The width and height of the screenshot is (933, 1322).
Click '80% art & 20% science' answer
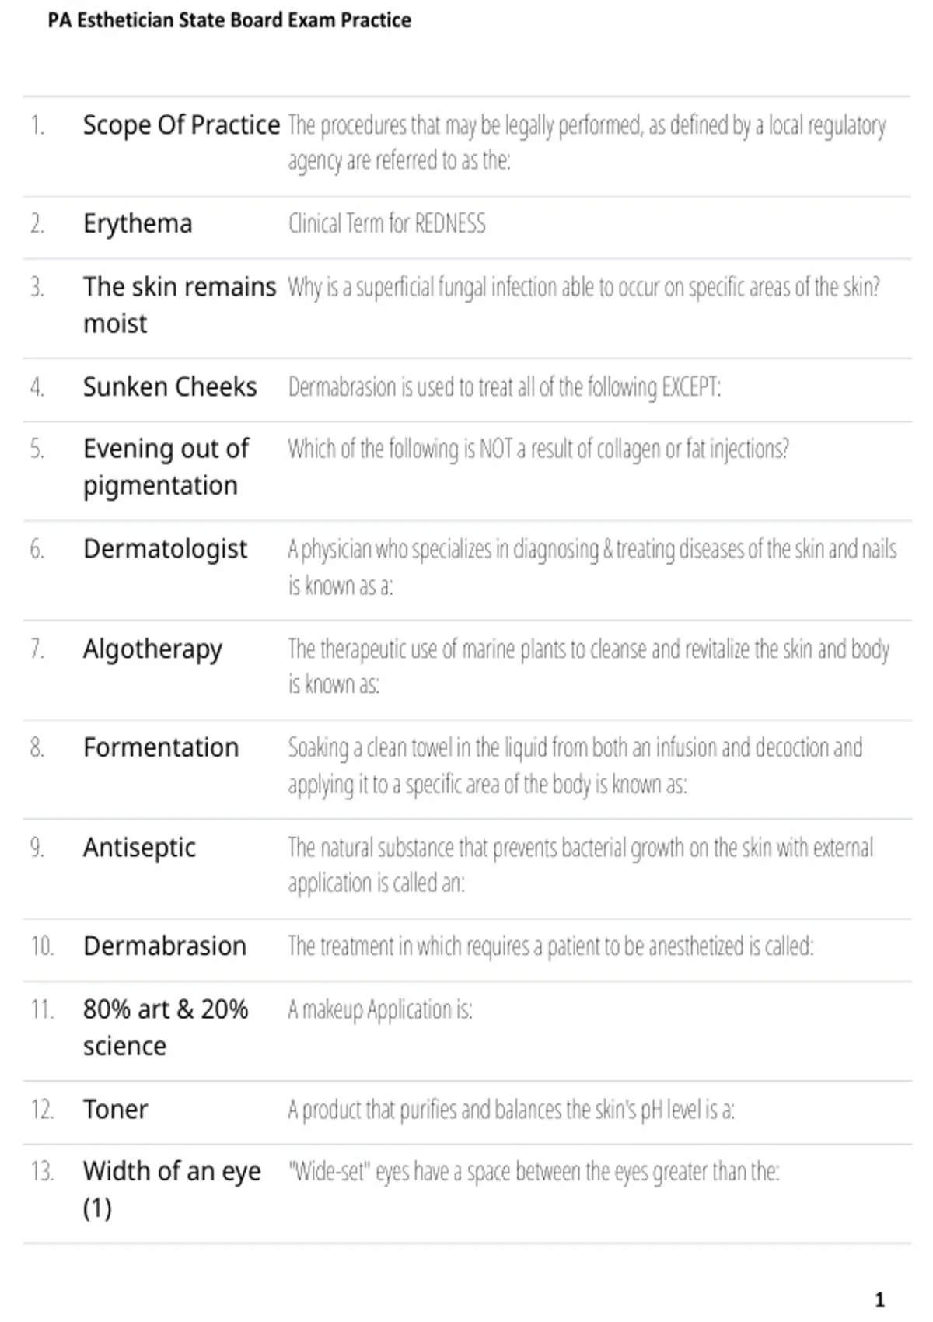(166, 1027)
